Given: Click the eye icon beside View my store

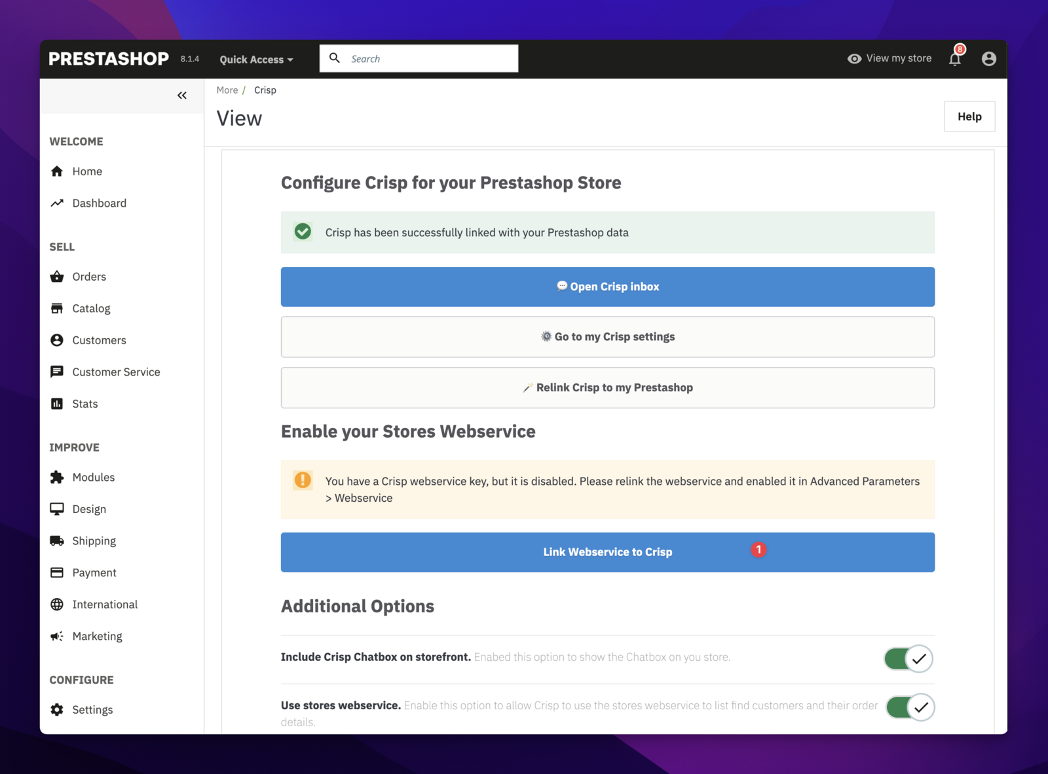Looking at the screenshot, I should [x=854, y=59].
